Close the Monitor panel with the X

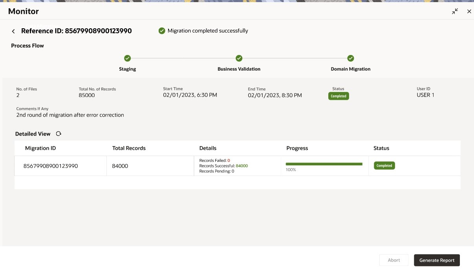click(469, 11)
